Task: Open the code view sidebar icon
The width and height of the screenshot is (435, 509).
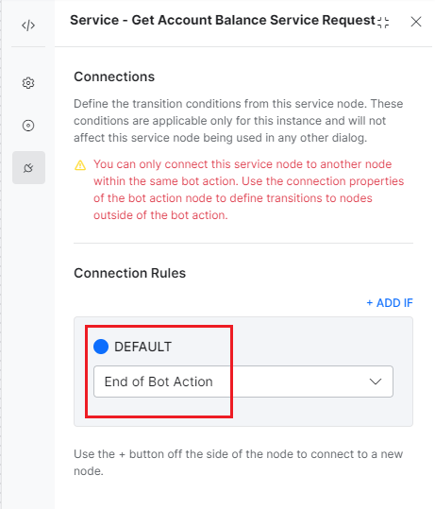Action: coord(28,25)
